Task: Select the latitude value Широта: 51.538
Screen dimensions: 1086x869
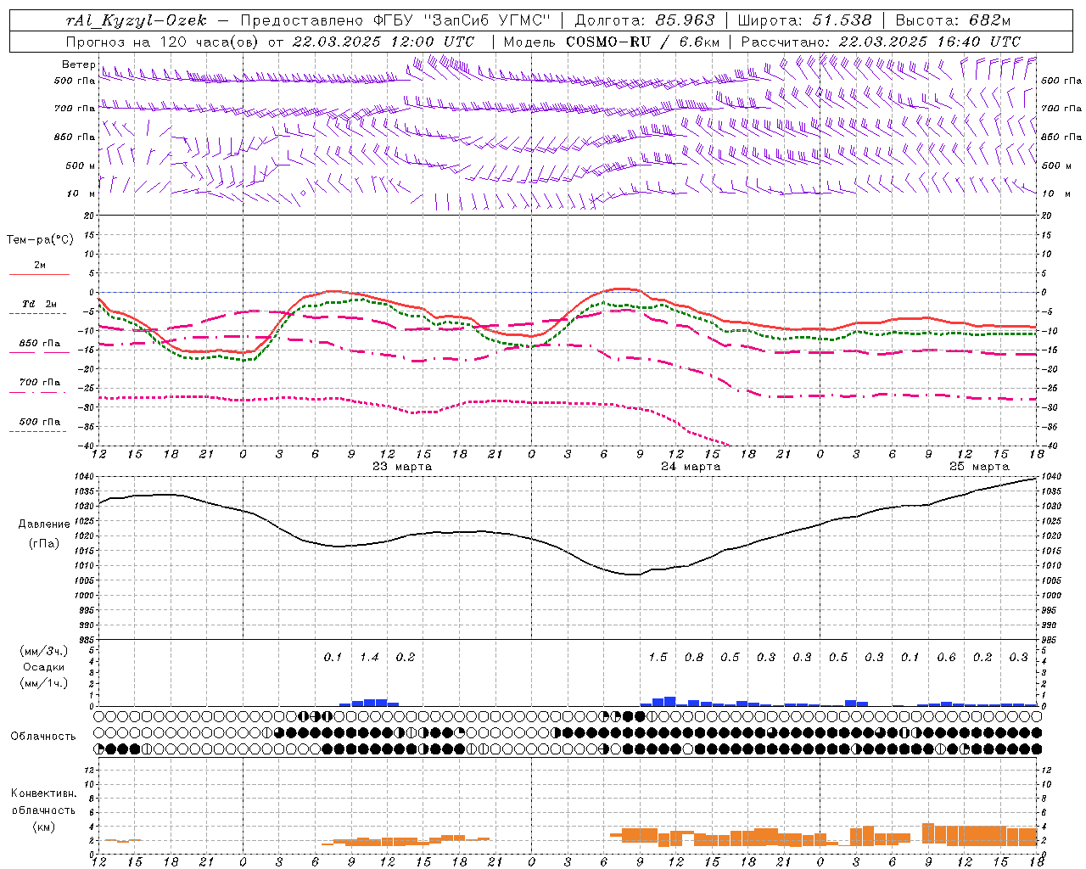Action: point(804,20)
